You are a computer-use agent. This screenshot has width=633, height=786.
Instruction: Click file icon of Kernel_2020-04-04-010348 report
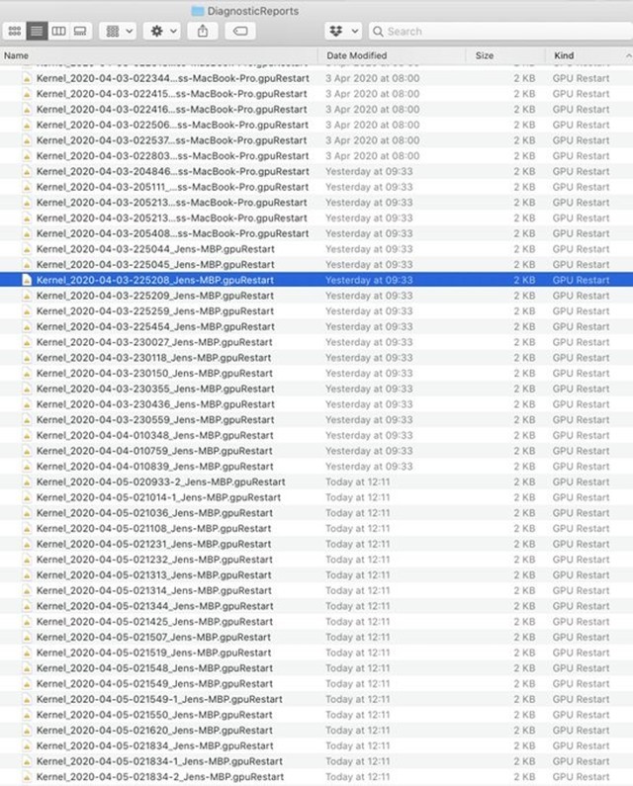point(27,436)
